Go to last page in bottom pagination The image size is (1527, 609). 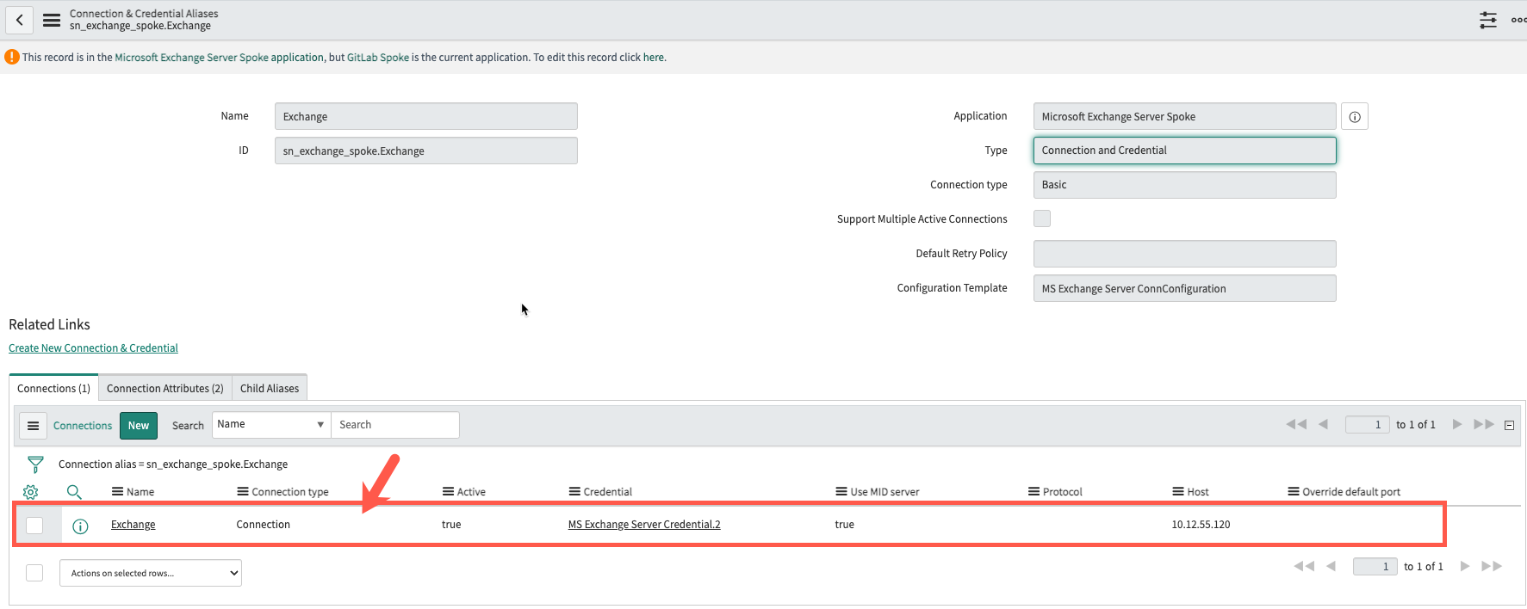pyautogui.click(x=1492, y=566)
